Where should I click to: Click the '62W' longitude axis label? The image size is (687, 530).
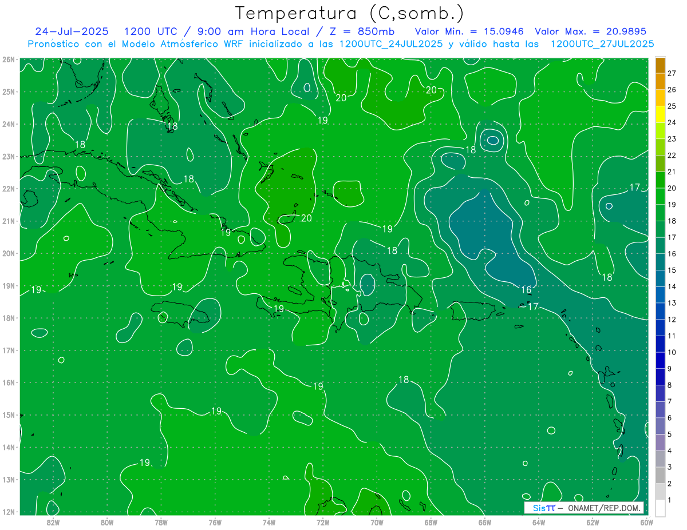(593, 522)
